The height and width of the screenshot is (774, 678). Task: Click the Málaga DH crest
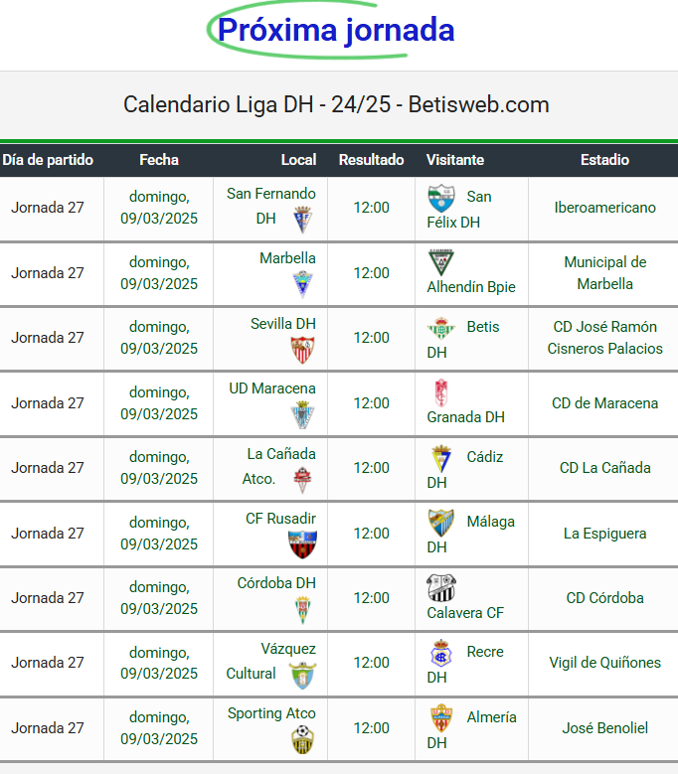point(441,524)
